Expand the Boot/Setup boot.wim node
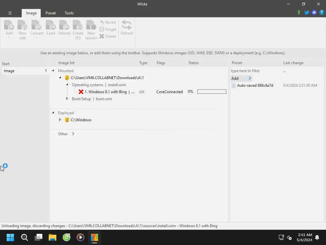This screenshot has height=245, width=326. tap(67, 99)
